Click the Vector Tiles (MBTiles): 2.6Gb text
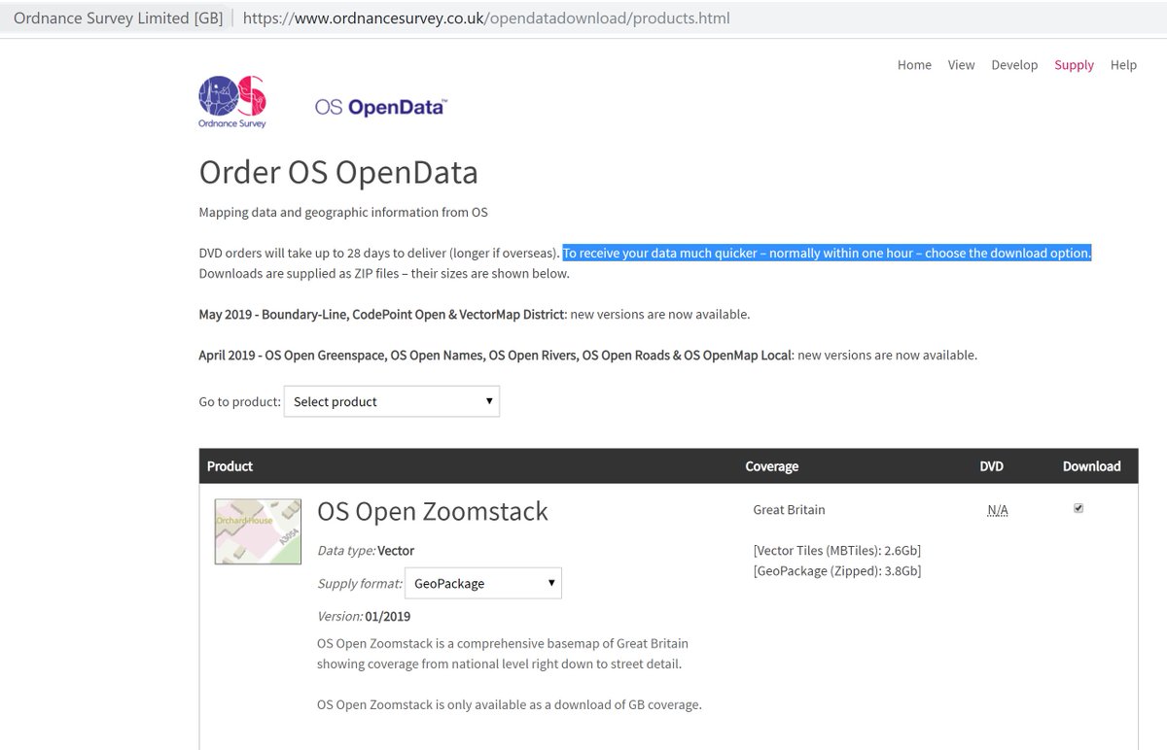 (836, 550)
